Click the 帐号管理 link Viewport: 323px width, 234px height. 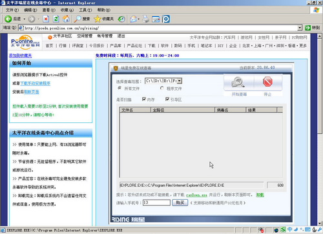[x=105, y=36]
